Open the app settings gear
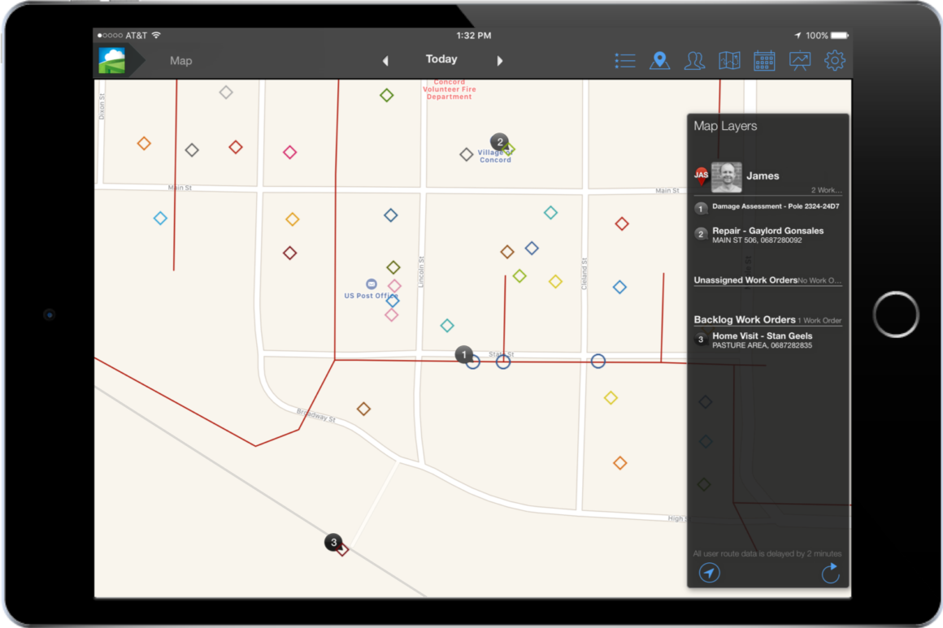Screen dimensions: 943x628 point(835,60)
